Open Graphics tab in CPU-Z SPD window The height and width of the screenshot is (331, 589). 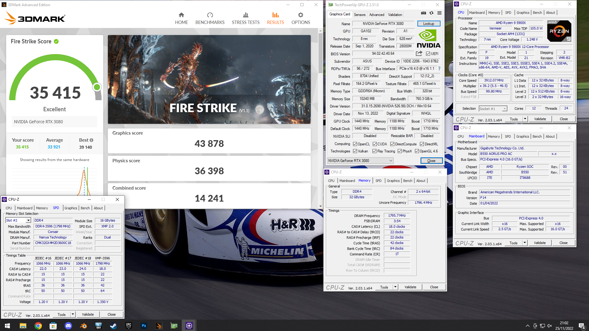coord(71,208)
